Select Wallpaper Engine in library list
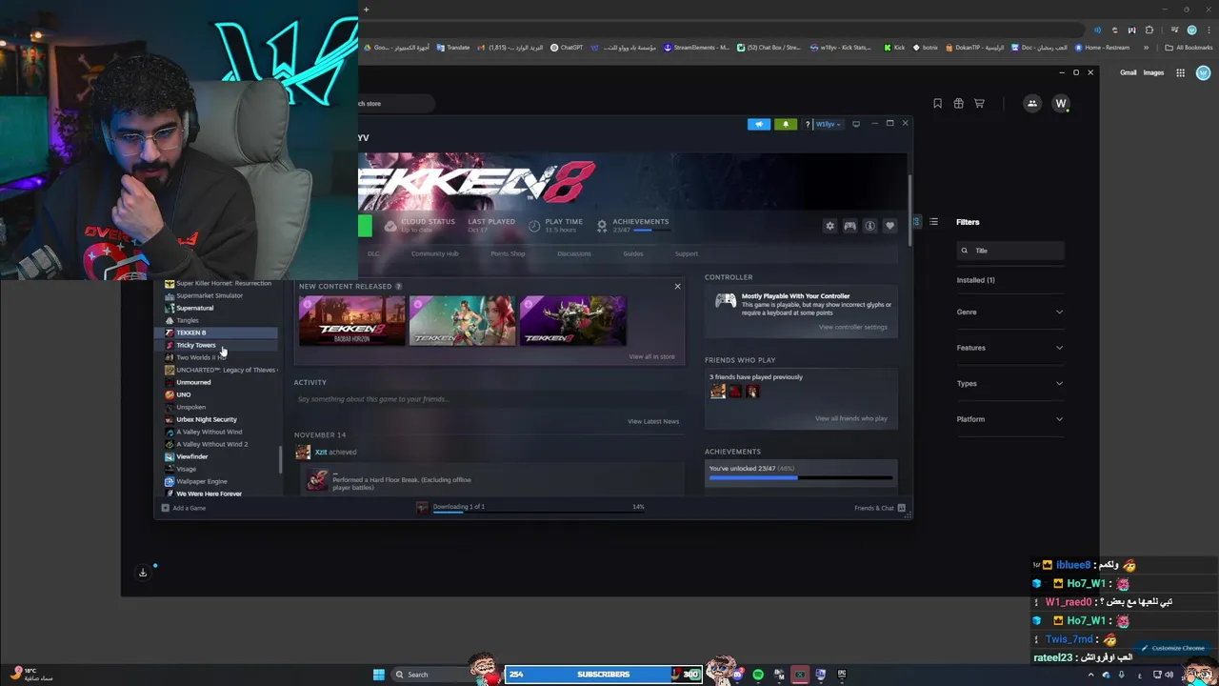Viewport: 1219px width, 686px height. [201, 481]
